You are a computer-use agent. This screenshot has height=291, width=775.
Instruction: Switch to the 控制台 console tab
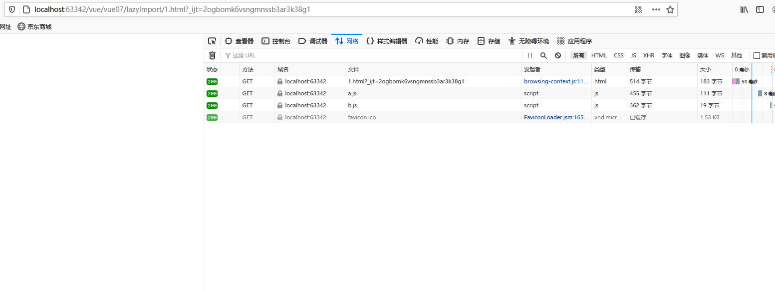276,41
